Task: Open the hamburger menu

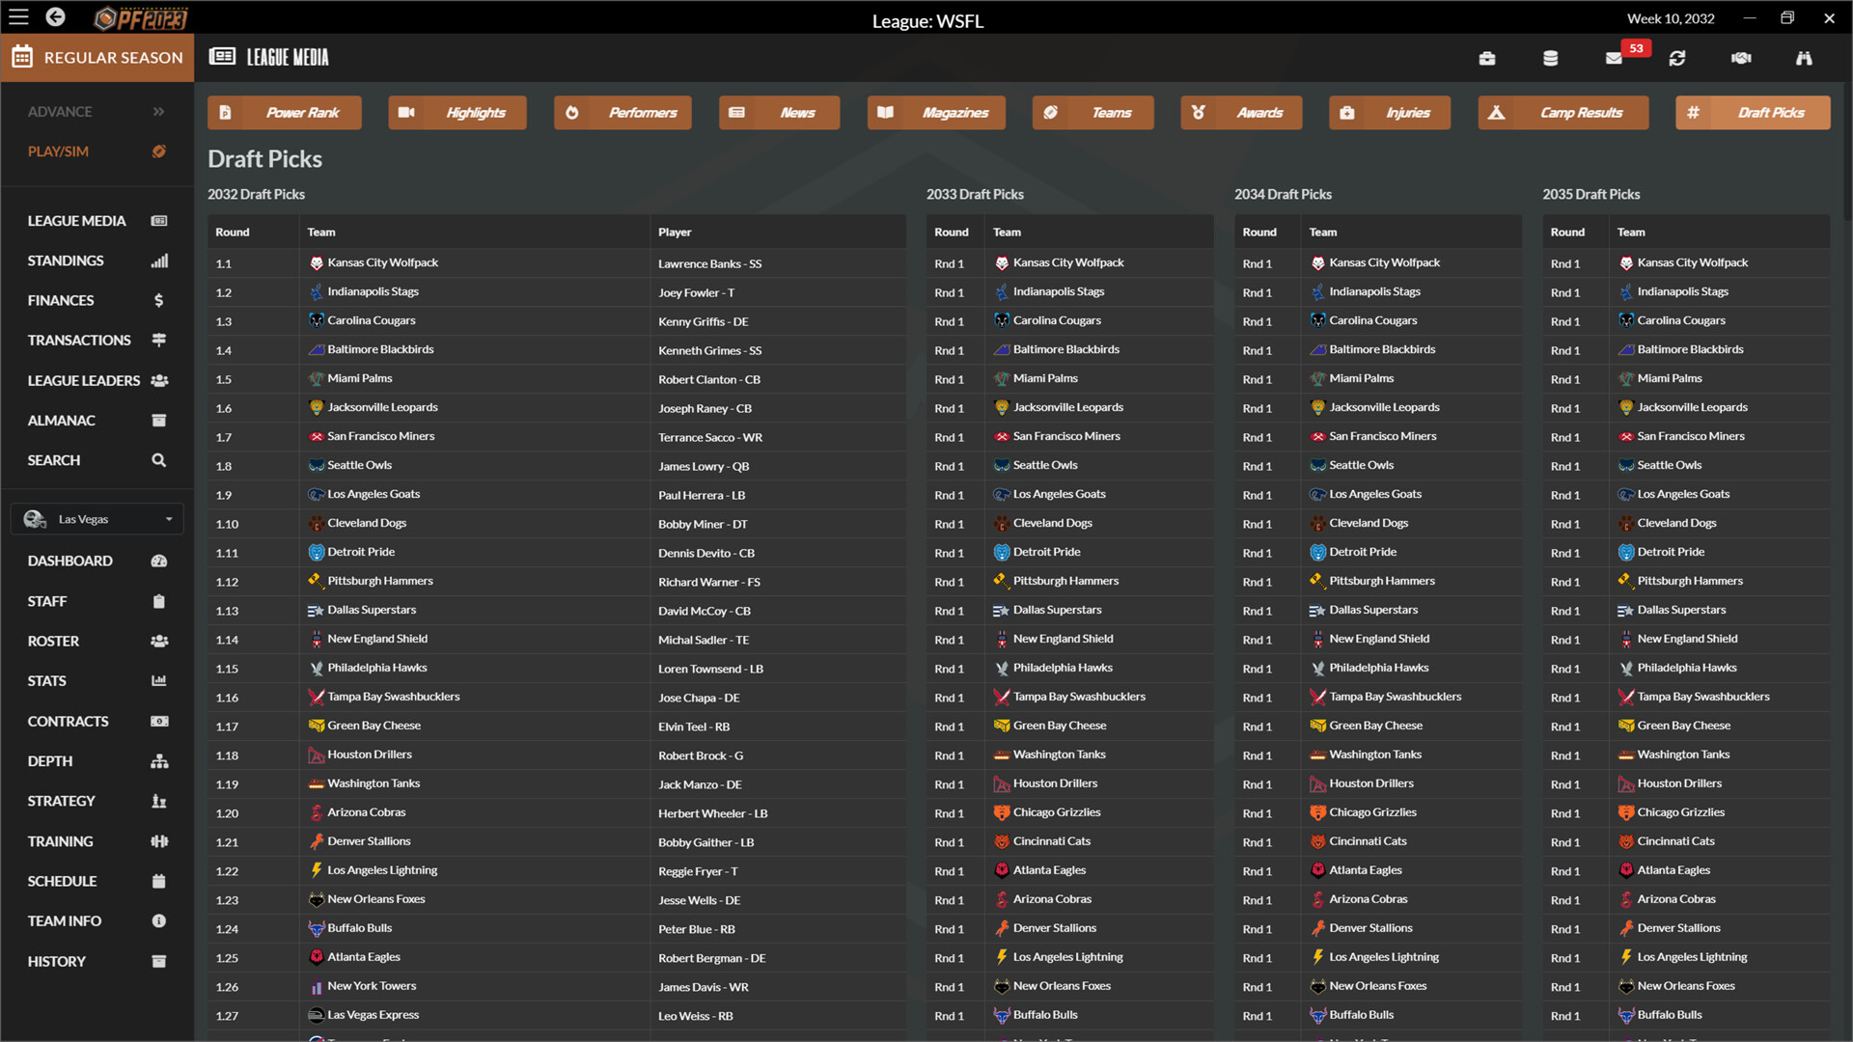Action: click(x=17, y=17)
